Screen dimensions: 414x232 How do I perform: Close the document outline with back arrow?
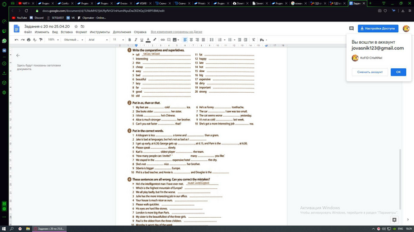18,55
